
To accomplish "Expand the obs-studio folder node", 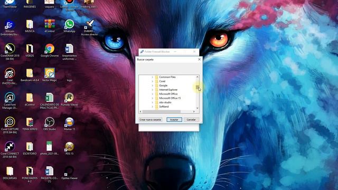I will (153, 102).
